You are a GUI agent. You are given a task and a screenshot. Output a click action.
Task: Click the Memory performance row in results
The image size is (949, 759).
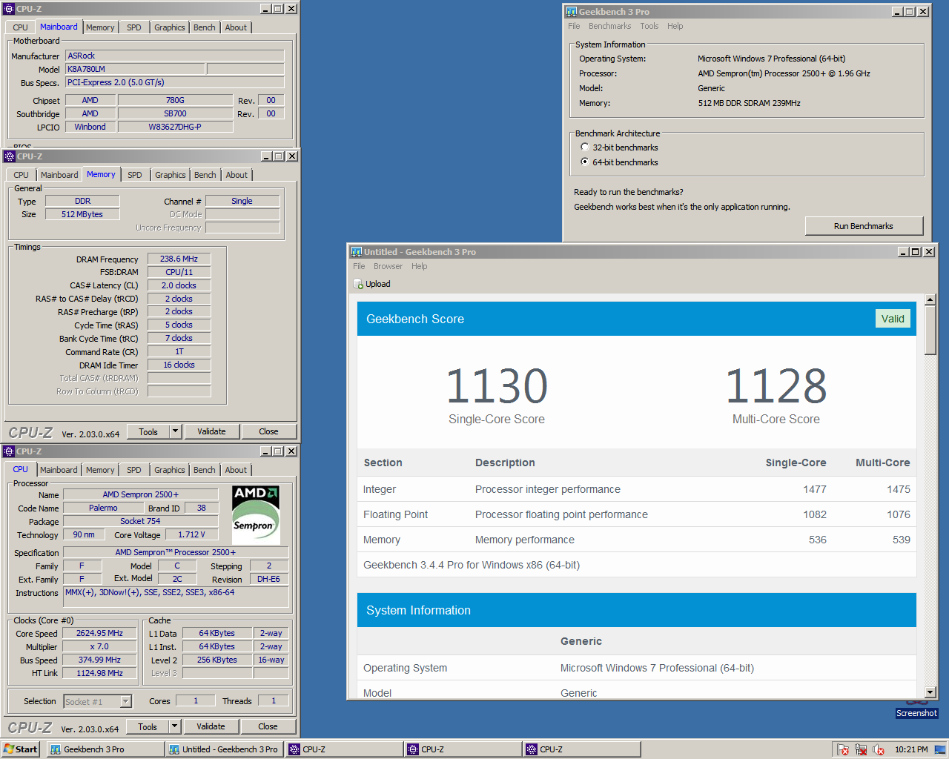[x=637, y=540]
